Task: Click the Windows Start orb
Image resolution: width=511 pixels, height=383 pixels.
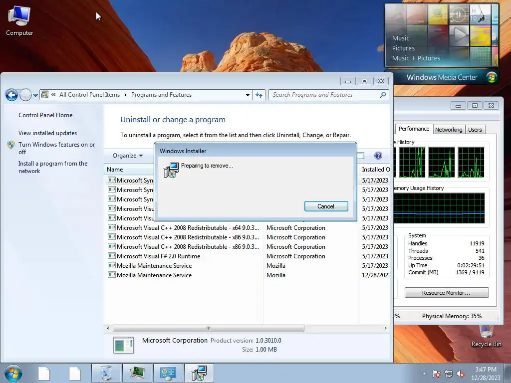Action: 13,373
